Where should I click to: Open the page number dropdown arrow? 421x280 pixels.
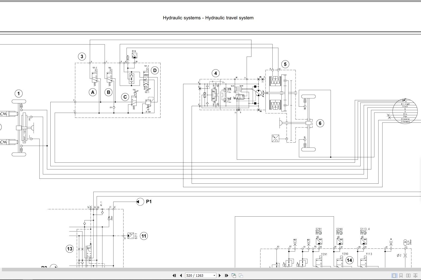click(x=214, y=275)
